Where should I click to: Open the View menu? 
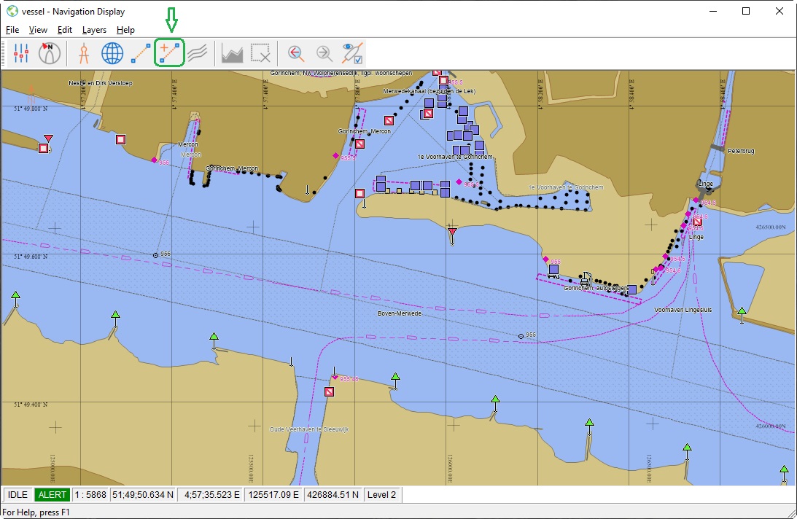[x=38, y=30]
